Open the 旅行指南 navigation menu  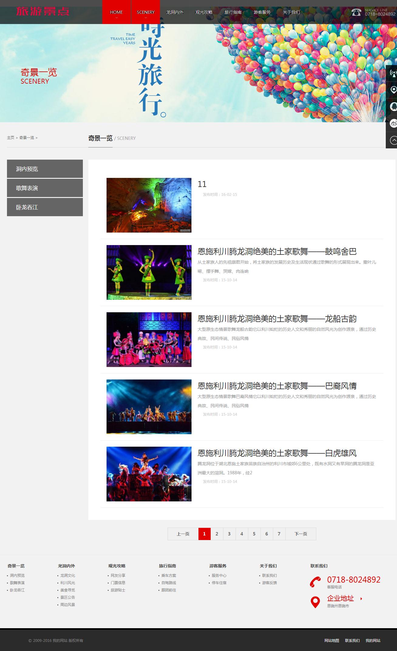click(x=233, y=12)
